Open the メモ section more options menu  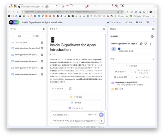pyautogui.click(x=153, y=59)
